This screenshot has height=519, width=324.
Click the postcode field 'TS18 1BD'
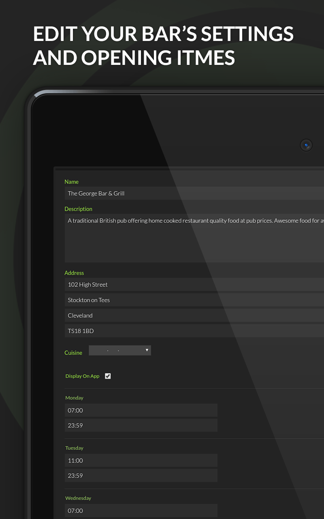(194, 331)
